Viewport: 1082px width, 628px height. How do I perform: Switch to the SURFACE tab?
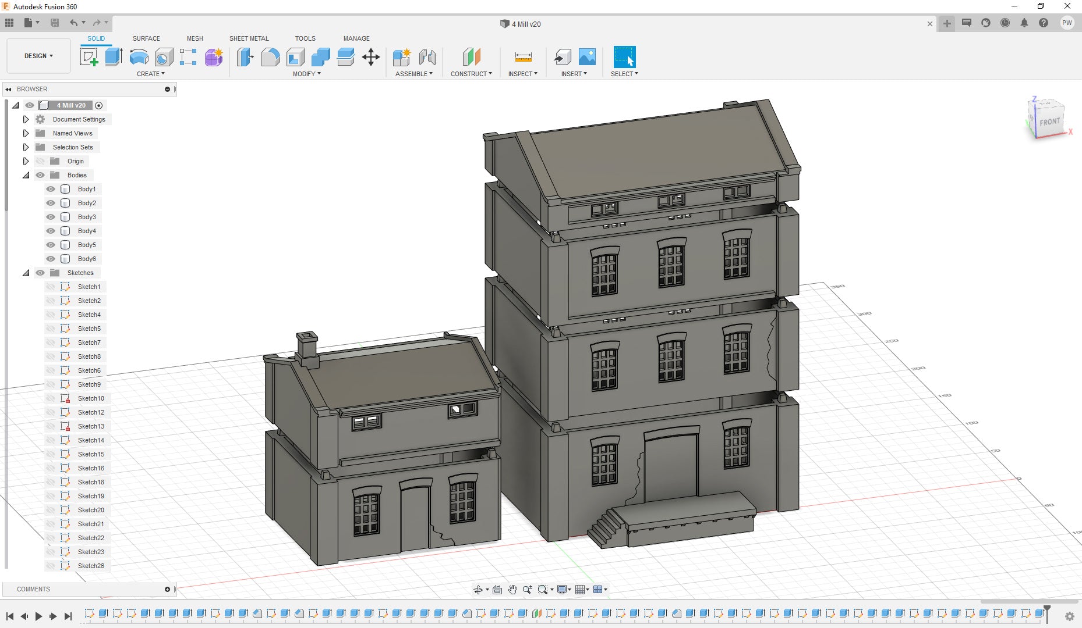click(x=146, y=38)
